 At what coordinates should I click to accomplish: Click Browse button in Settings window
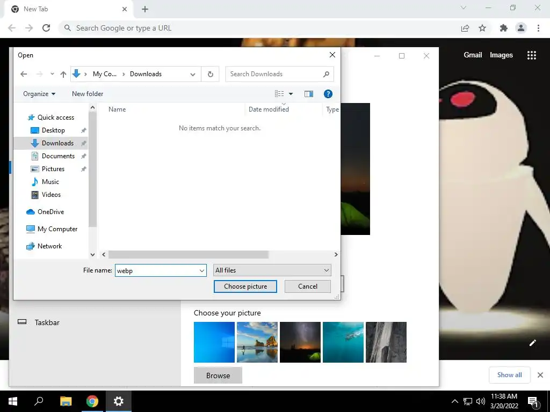tap(218, 376)
